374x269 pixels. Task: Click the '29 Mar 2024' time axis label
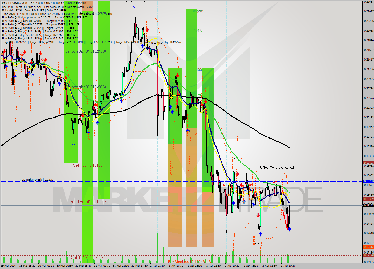(8, 266)
